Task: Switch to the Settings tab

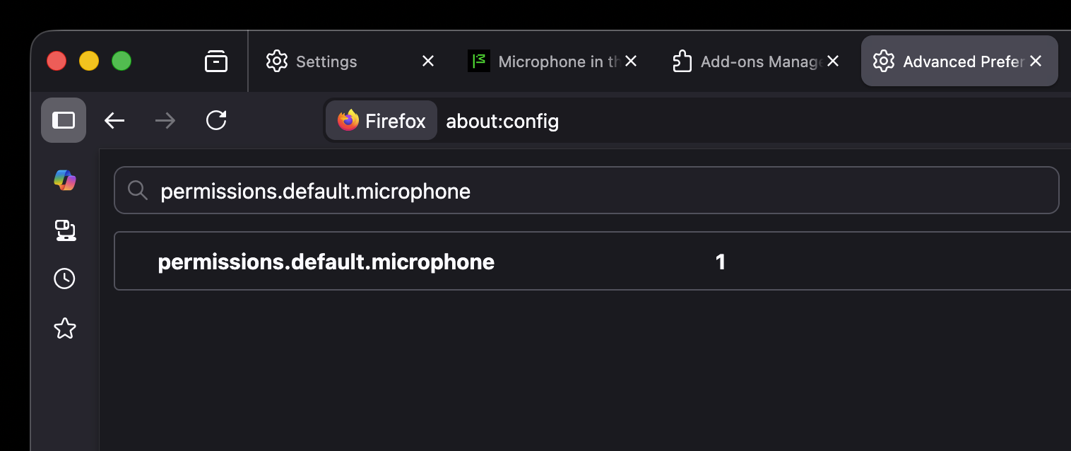Action: click(326, 61)
